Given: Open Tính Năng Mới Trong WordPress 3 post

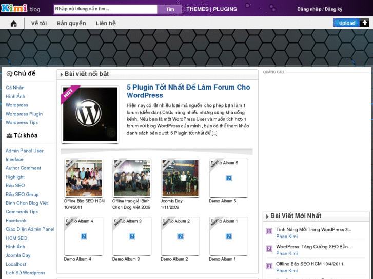Looking at the screenshot, I should pos(313,230).
